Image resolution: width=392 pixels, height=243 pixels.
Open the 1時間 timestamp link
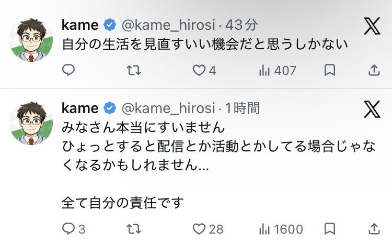tap(242, 108)
